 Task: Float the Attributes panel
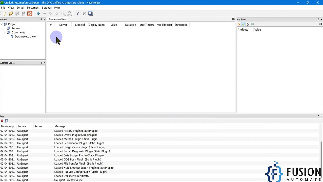(x=318, y=19)
